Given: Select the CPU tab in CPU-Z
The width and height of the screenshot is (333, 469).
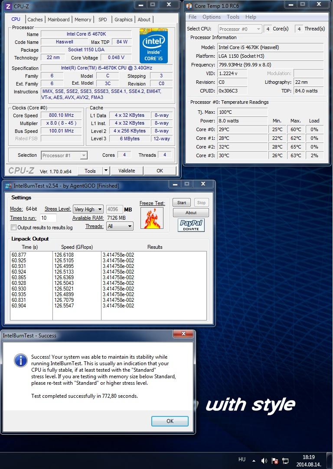Looking at the screenshot, I should click(x=16, y=19).
